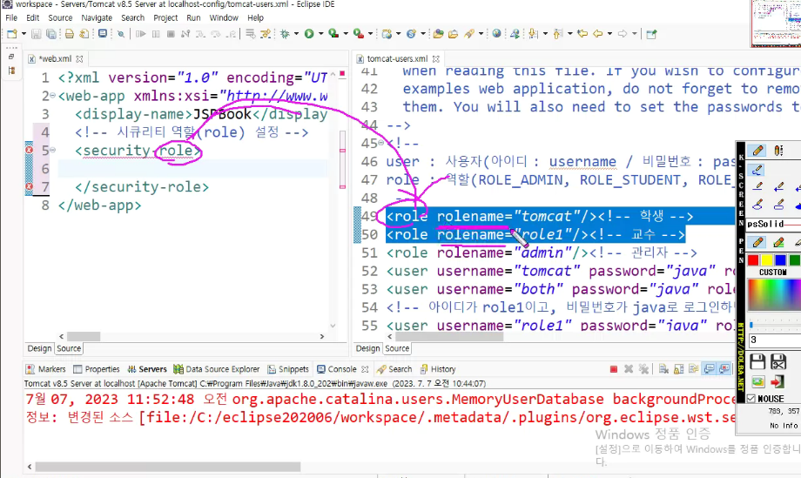801x478 pixels.
Task: Click the console horizontal scrollbar thumb
Action: point(167,467)
